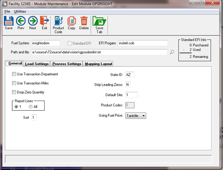Copy the module using Copy icon
Viewport: 223px width, 170px height.
[x=71, y=21]
